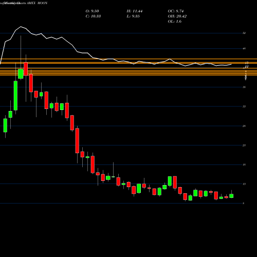Click the 28 price axis label

(244, 126)
